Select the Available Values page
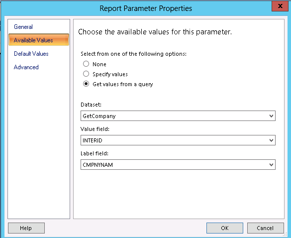Screen dimensions: 291x238 coord(39,40)
